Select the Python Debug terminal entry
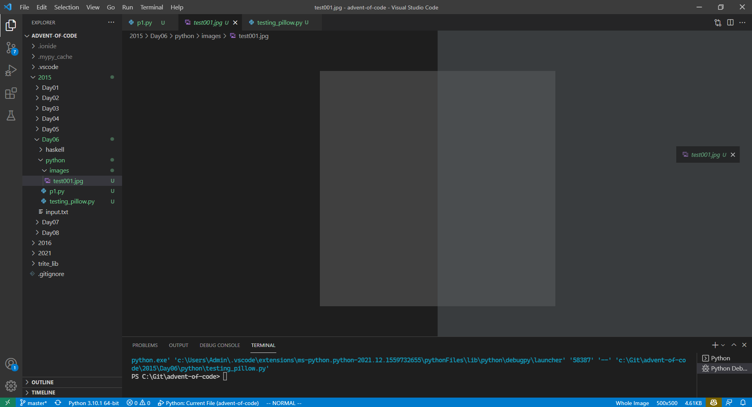 click(724, 369)
